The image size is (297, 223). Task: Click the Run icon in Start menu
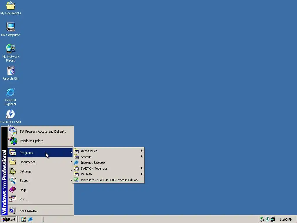pos(13,199)
